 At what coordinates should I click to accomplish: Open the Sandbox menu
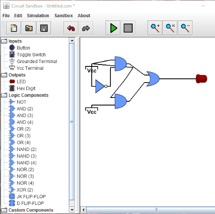pyautogui.click(x=64, y=16)
